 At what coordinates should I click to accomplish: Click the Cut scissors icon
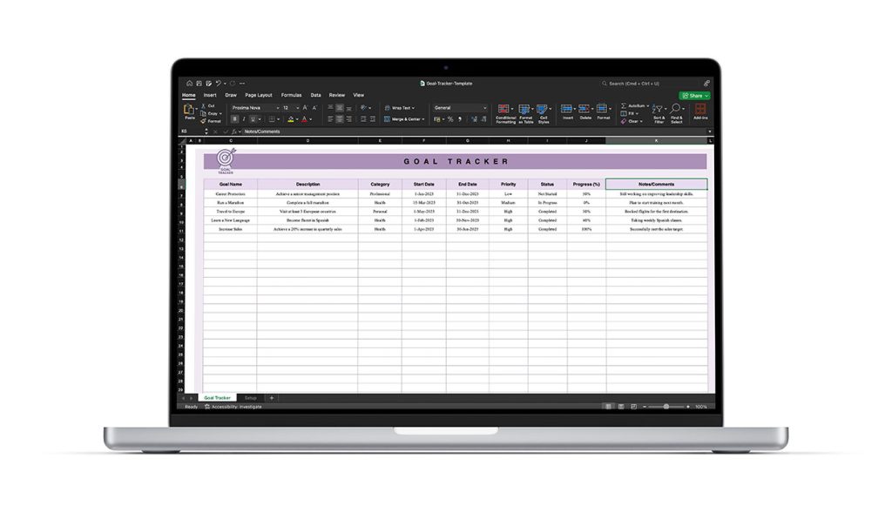tap(204, 105)
